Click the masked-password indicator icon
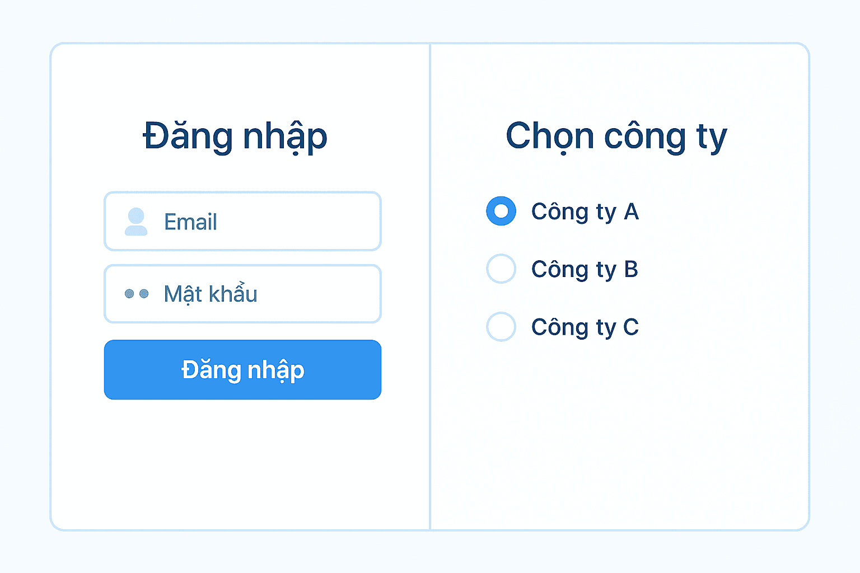860x573 pixels. 136,294
